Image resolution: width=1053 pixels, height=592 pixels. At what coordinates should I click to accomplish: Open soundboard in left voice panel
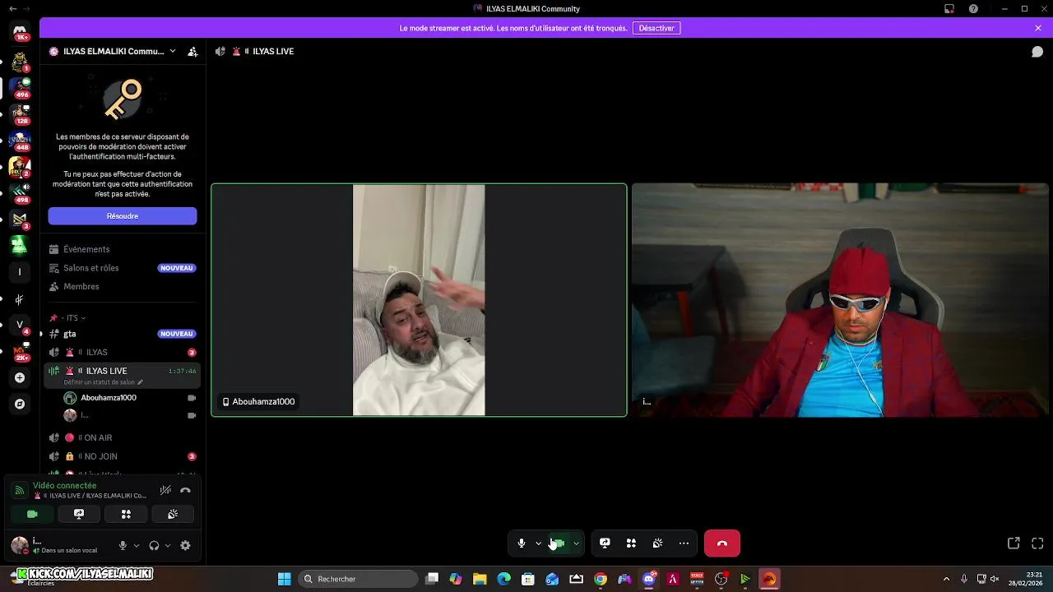coord(173,514)
